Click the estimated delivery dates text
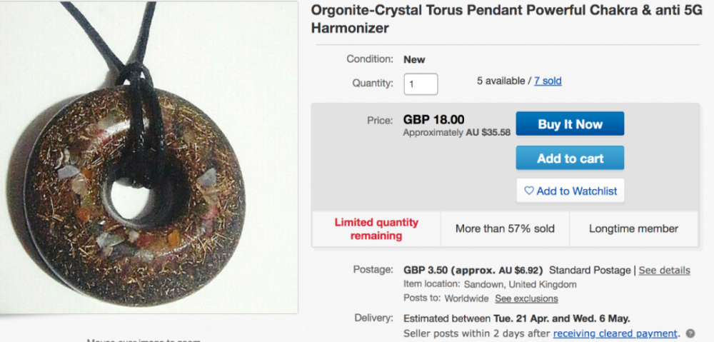 [x=516, y=318]
